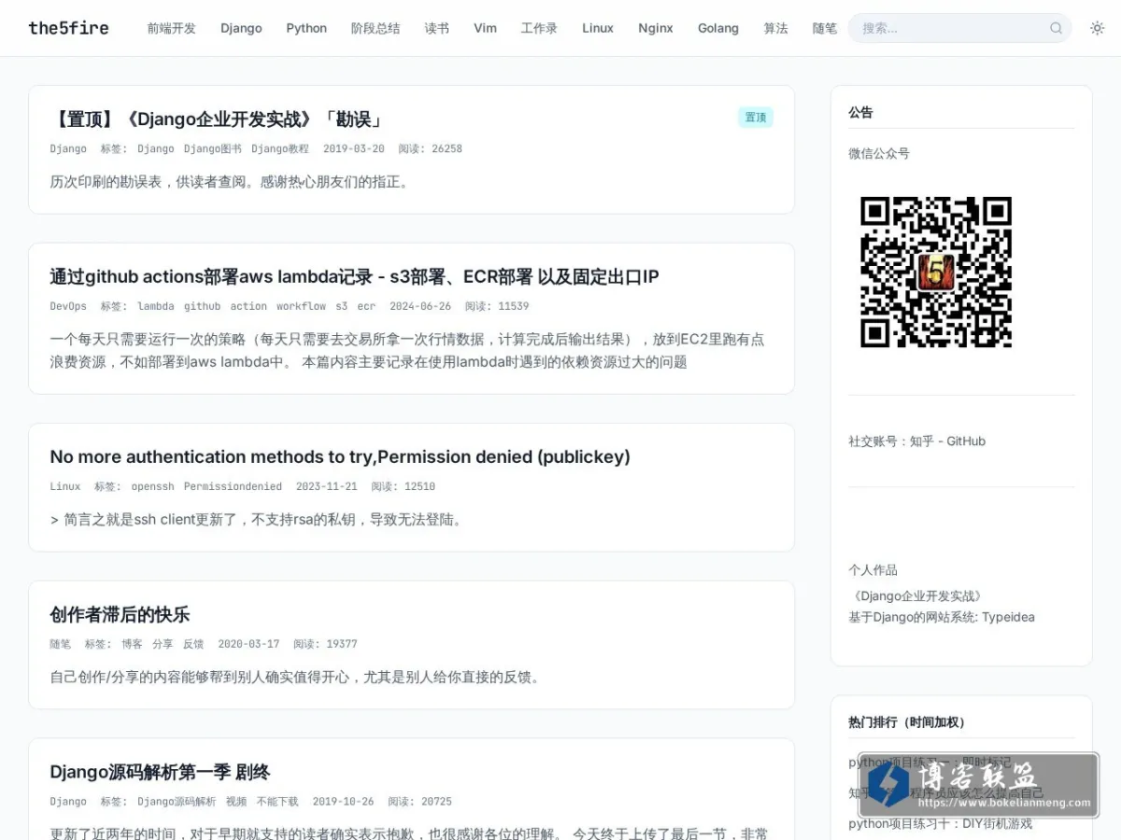The width and height of the screenshot is (1121, 840).
Task: Open the 知乎 social account link
Action: pos(922,441)
